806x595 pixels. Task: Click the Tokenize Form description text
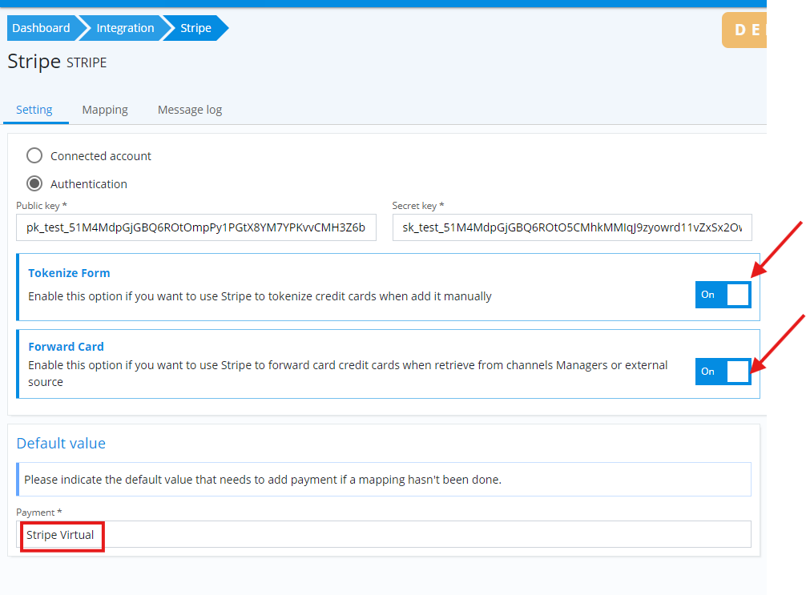(260, 296)
